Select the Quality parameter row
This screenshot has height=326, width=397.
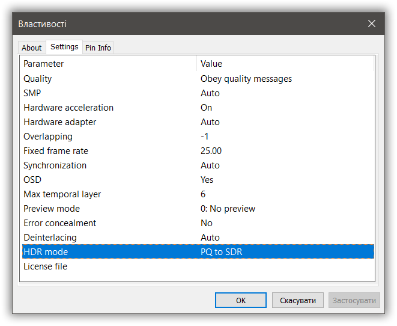tap(38, 79)
